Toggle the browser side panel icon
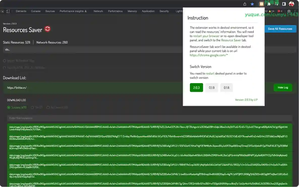The height and width of the screenshot is (187, 299). (x=284, y=4)
